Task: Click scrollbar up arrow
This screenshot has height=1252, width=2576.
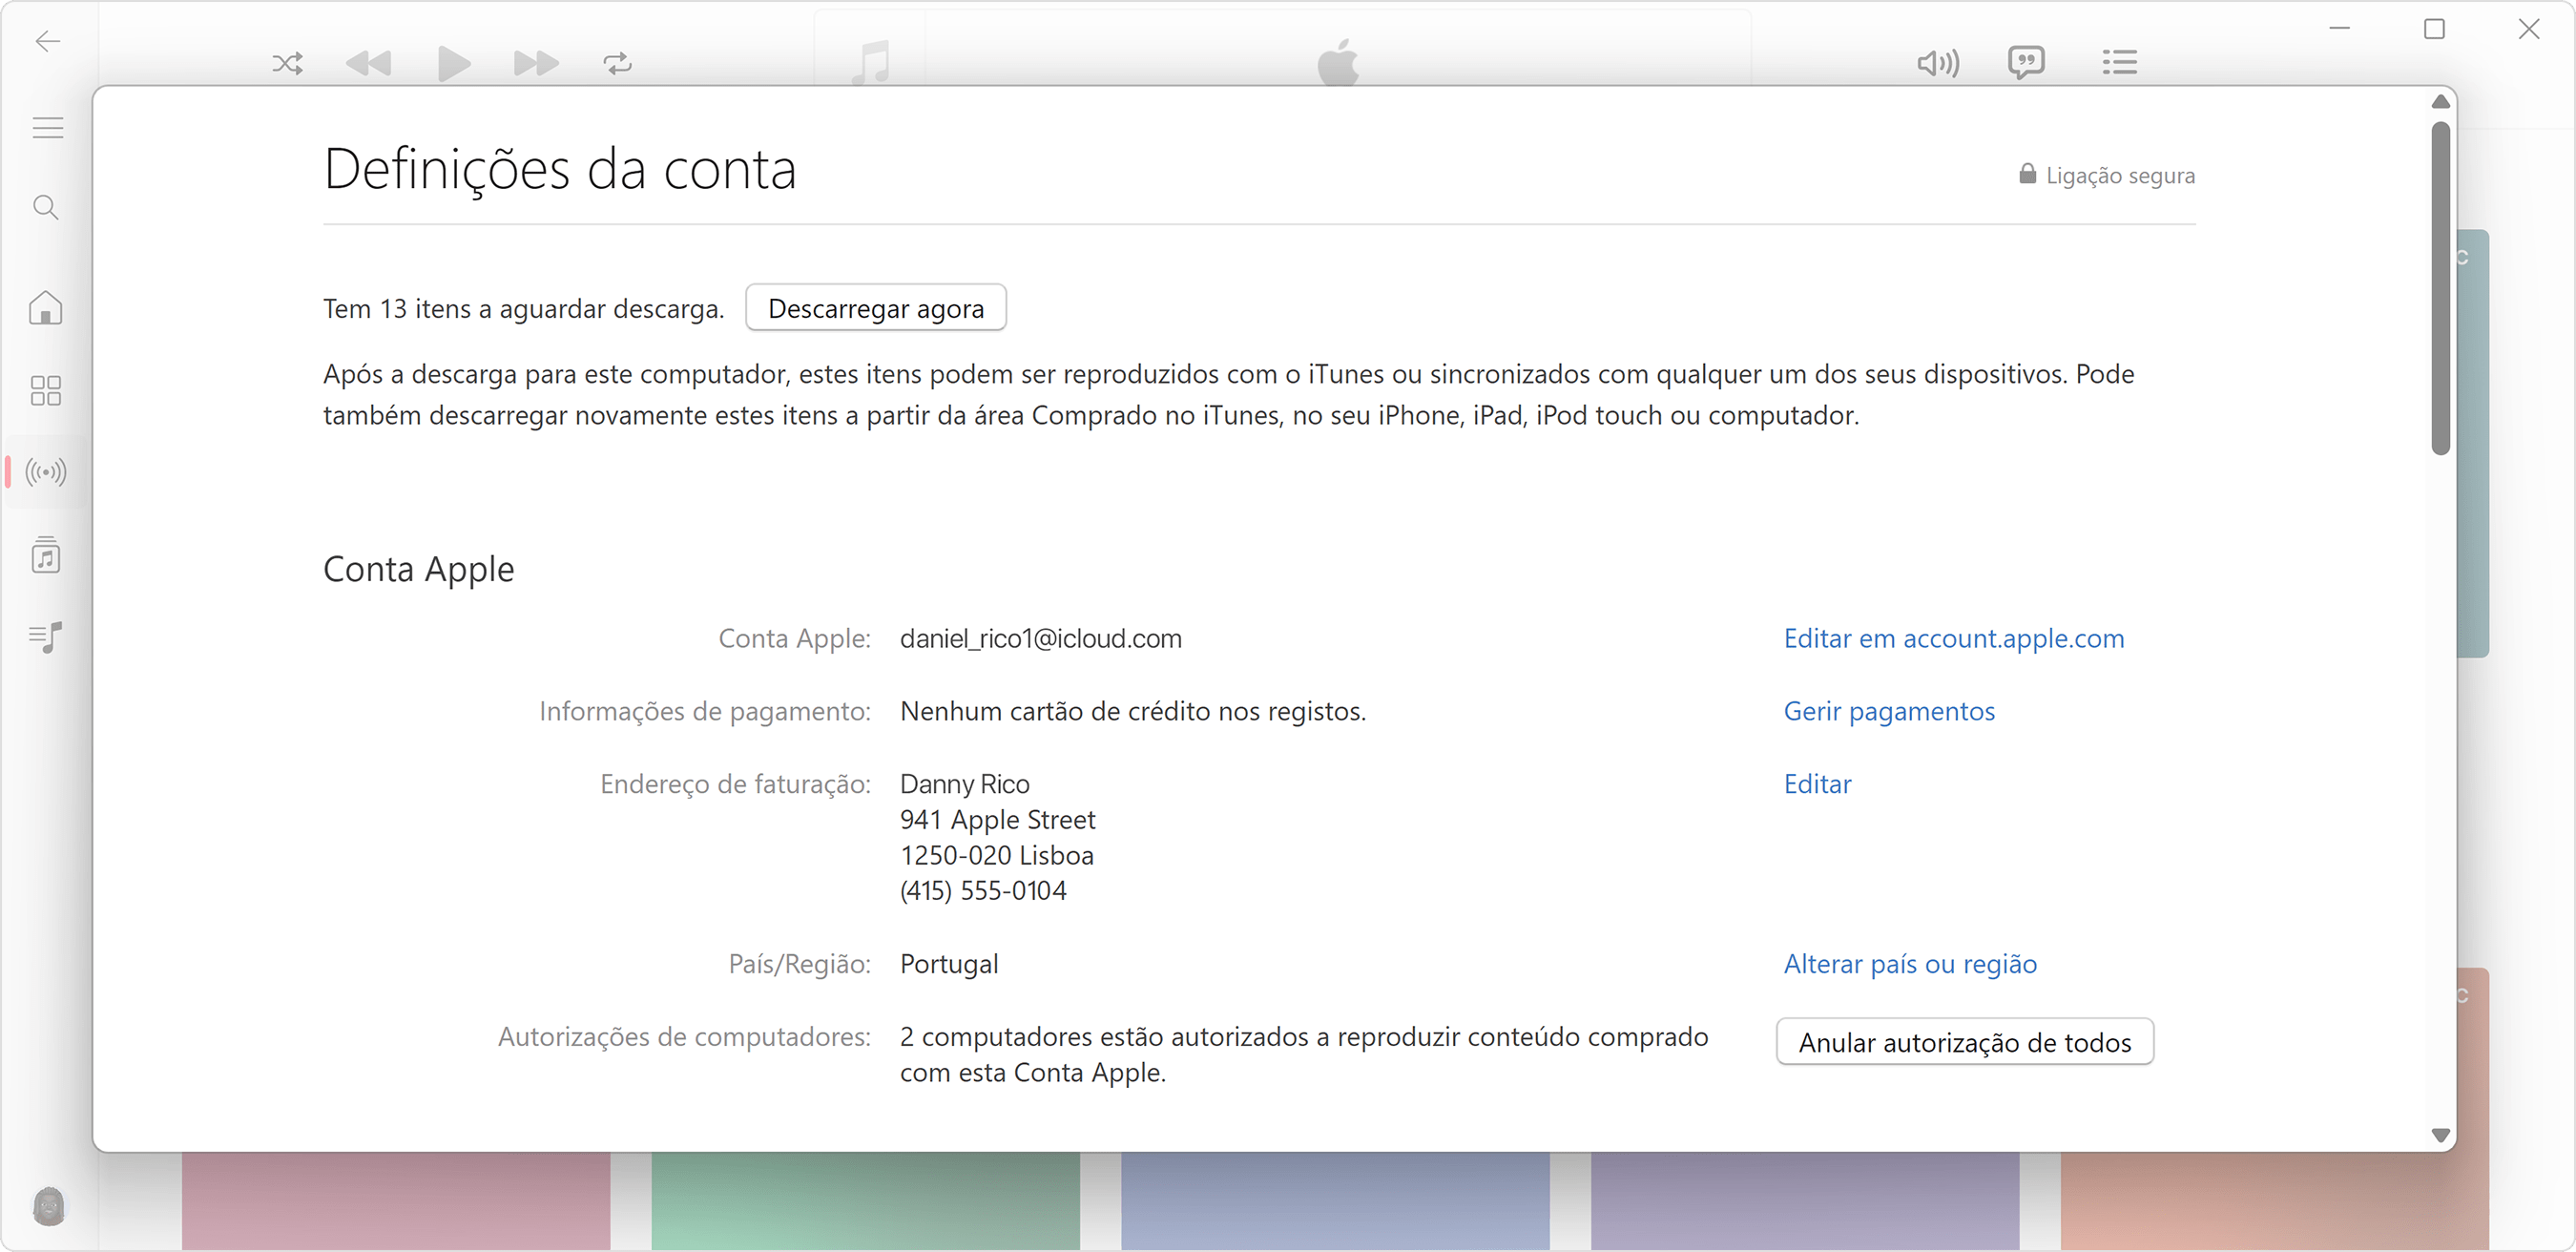Action: (2441, 102)
